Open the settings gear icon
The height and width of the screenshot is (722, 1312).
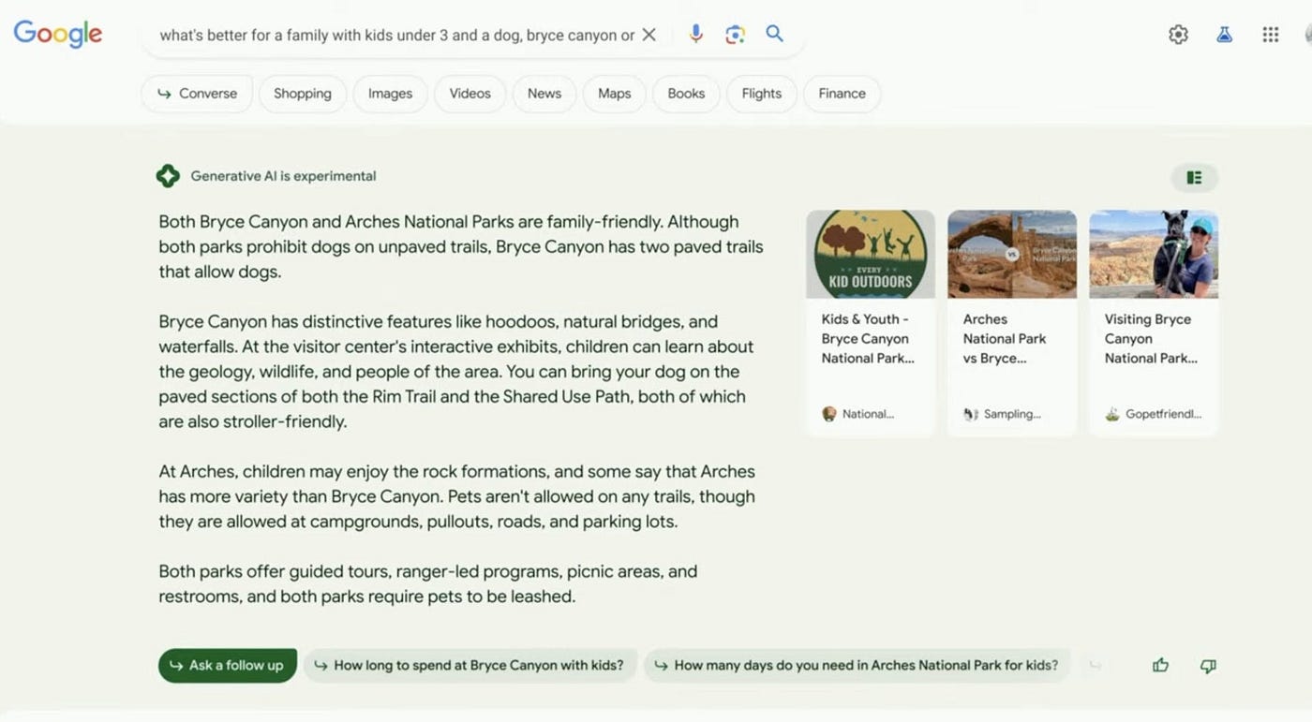pyautogui.click(x=1178, y=35)
